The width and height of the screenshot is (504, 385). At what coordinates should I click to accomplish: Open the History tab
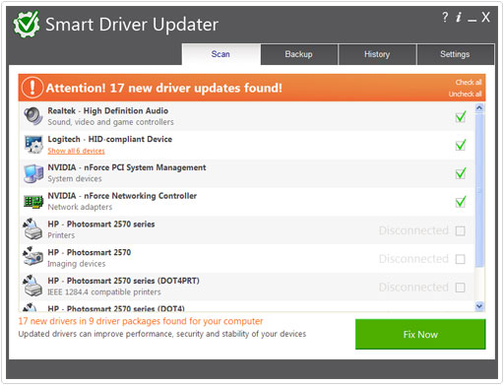click(x=377, y=54)
